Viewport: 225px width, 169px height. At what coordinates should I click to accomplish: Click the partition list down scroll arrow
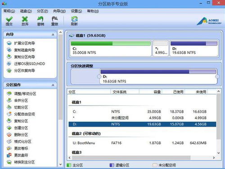pos(218,153)
